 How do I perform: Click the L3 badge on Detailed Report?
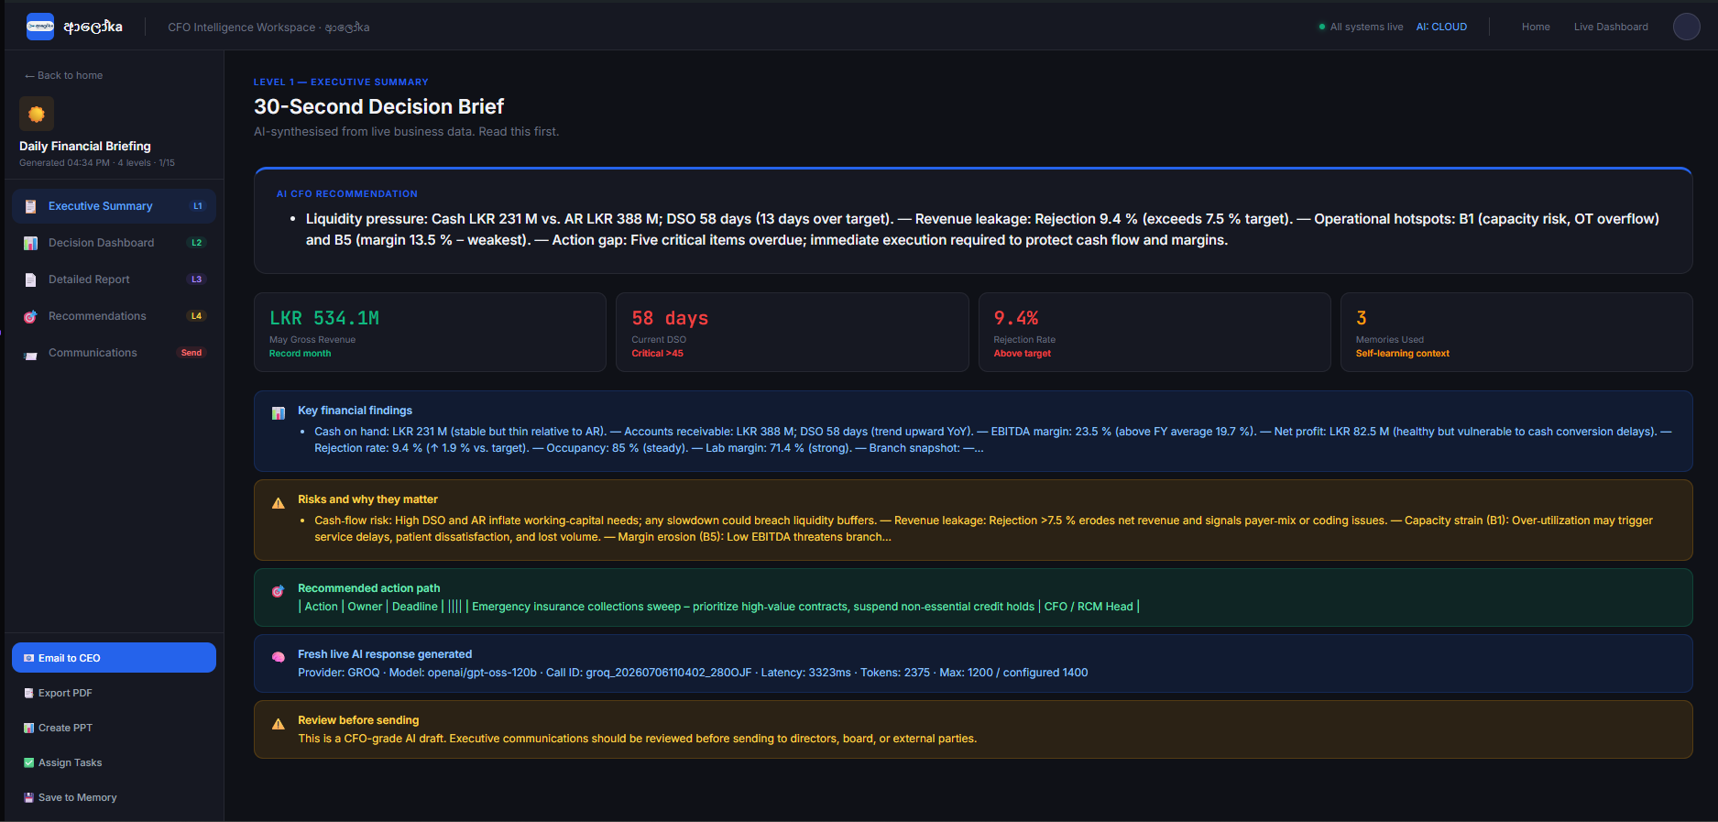pos(197,279)
